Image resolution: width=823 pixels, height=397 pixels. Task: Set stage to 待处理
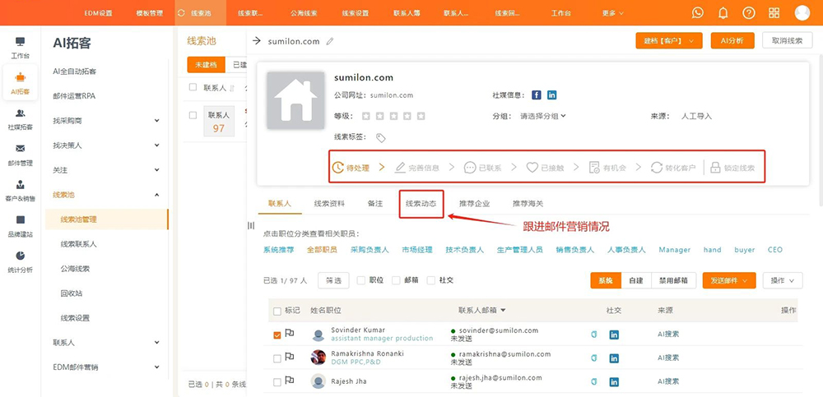coord(351,168)
